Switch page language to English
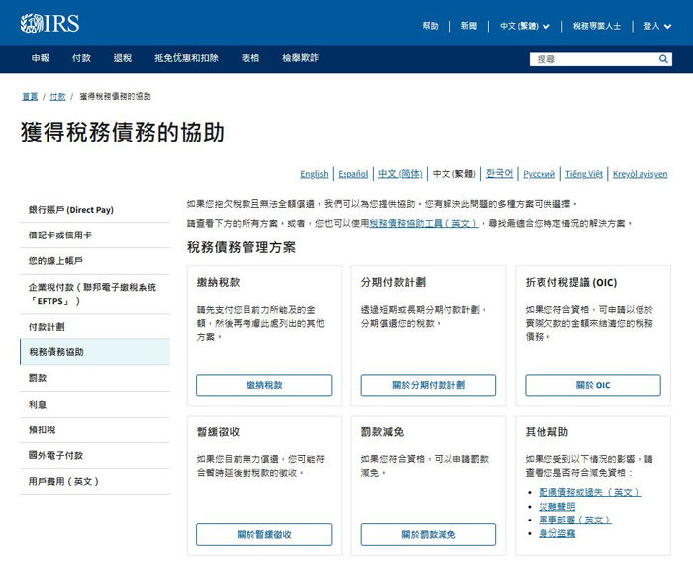 tap(314, 174)
